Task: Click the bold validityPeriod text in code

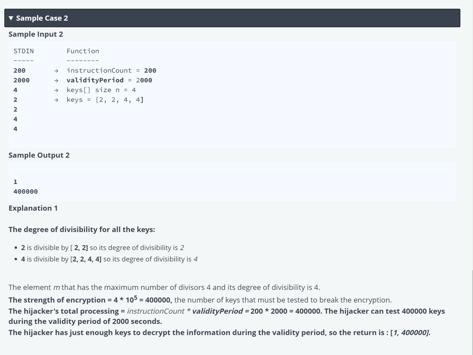Action: pyautogui.click(x=95, y=80)
